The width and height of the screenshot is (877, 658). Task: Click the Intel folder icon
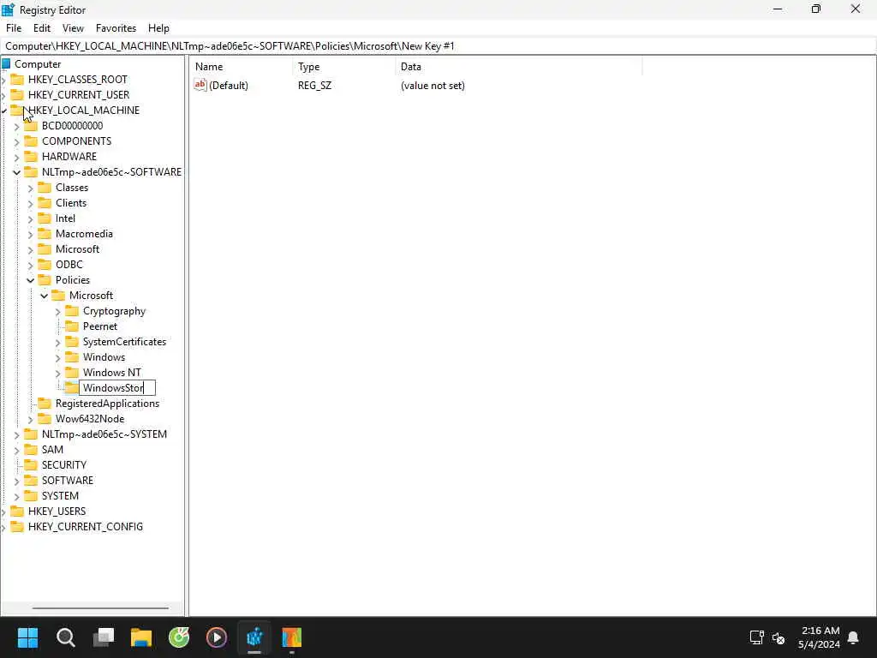point(45,218)
